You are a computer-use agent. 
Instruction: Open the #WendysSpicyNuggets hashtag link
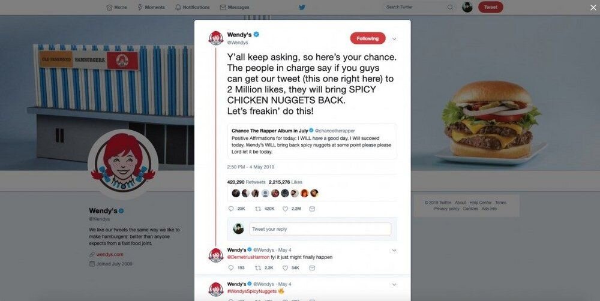pyautogui.click(x=252, y=291)
